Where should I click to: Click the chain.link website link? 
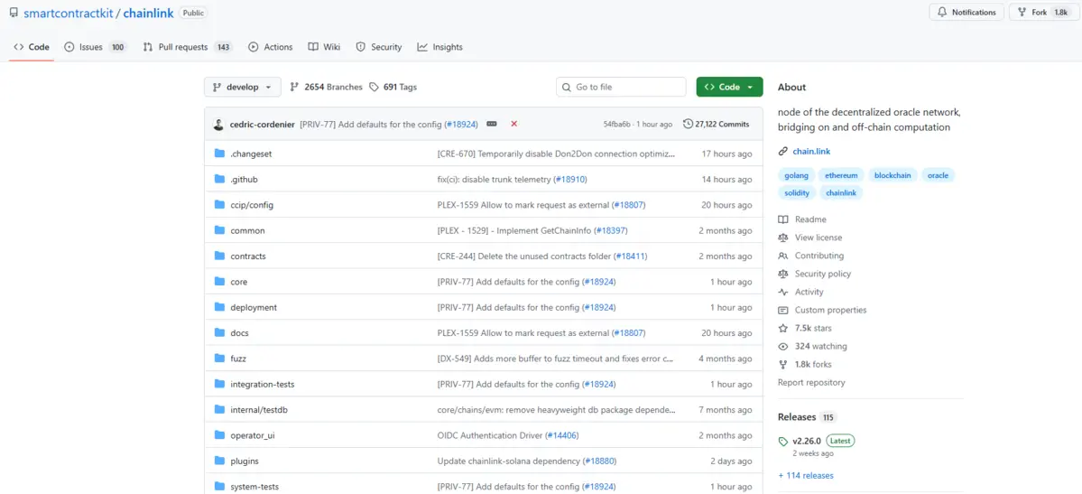[811, 151]
